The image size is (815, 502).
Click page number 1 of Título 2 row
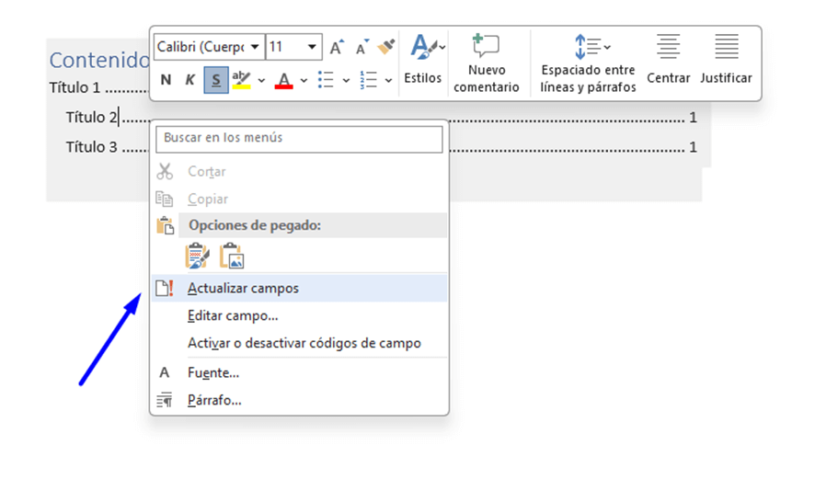[x=693, y=118]
